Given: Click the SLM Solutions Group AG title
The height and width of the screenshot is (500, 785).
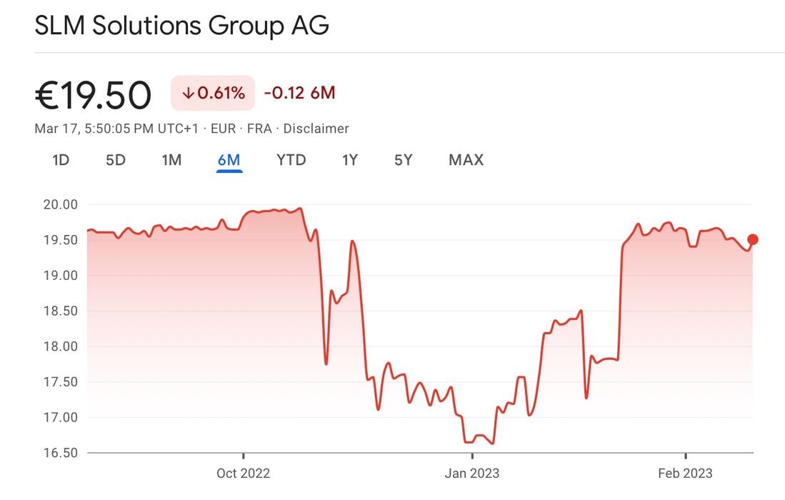Looking at the screenshot, I should coord(182,26).
